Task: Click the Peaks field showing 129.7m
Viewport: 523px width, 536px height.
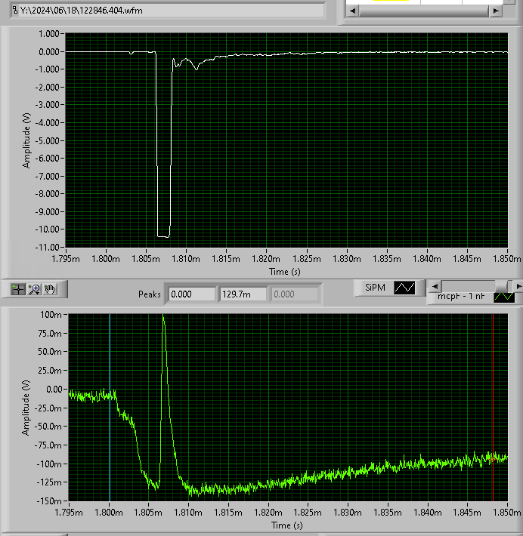Action: (243, 294)
